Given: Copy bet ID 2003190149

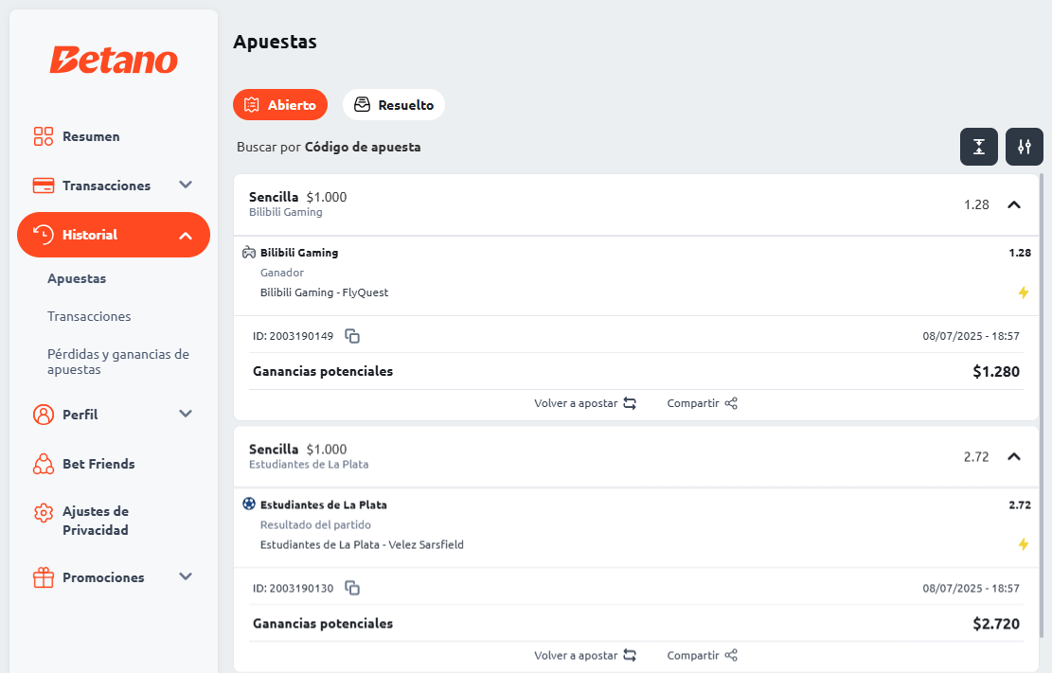Looking at the screenshot, I should click(x=352, y=335).
